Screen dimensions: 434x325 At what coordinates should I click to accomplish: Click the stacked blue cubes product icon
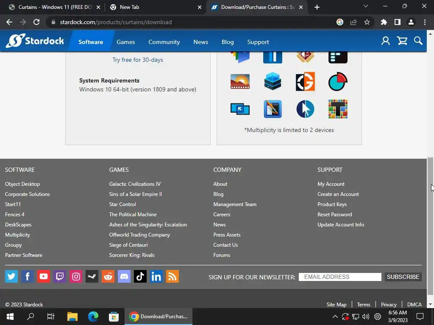(x=273, y=81)
